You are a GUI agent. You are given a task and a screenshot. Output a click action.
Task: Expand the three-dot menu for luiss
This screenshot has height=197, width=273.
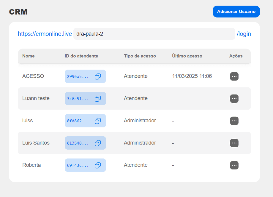[234, 121]
